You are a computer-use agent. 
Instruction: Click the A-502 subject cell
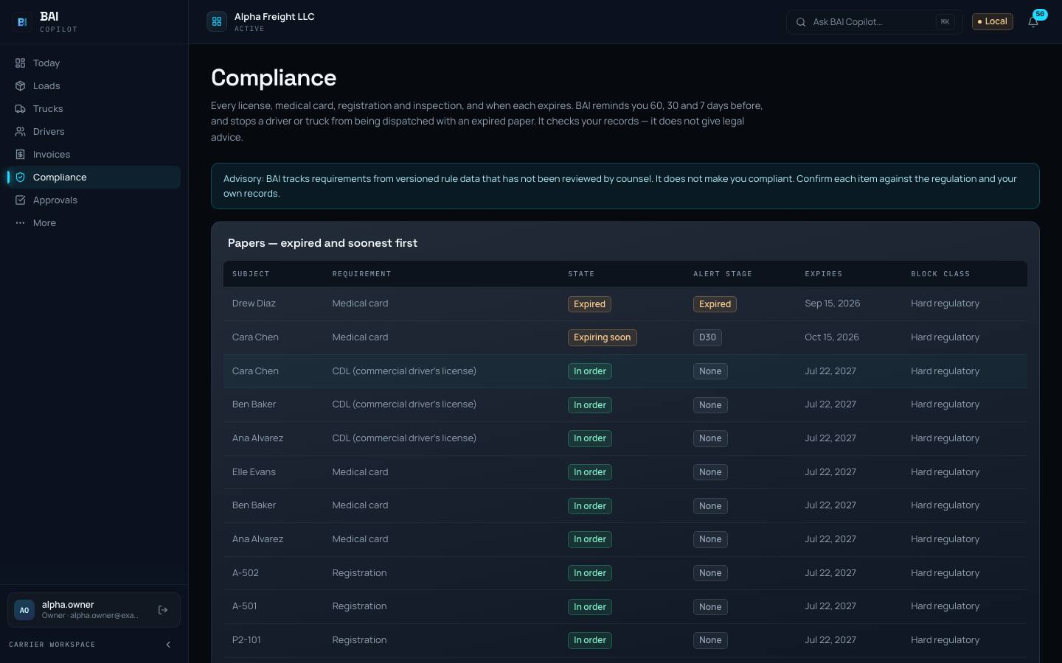246,573
